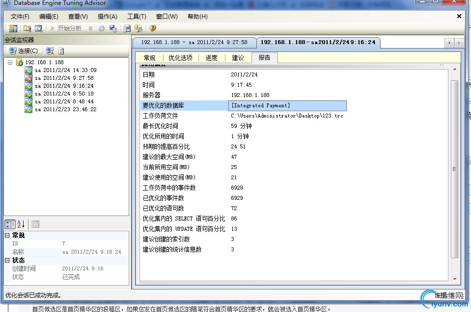Collapse the 状态 property category
This screenshot has width=471, height=312.
(7, 261)
